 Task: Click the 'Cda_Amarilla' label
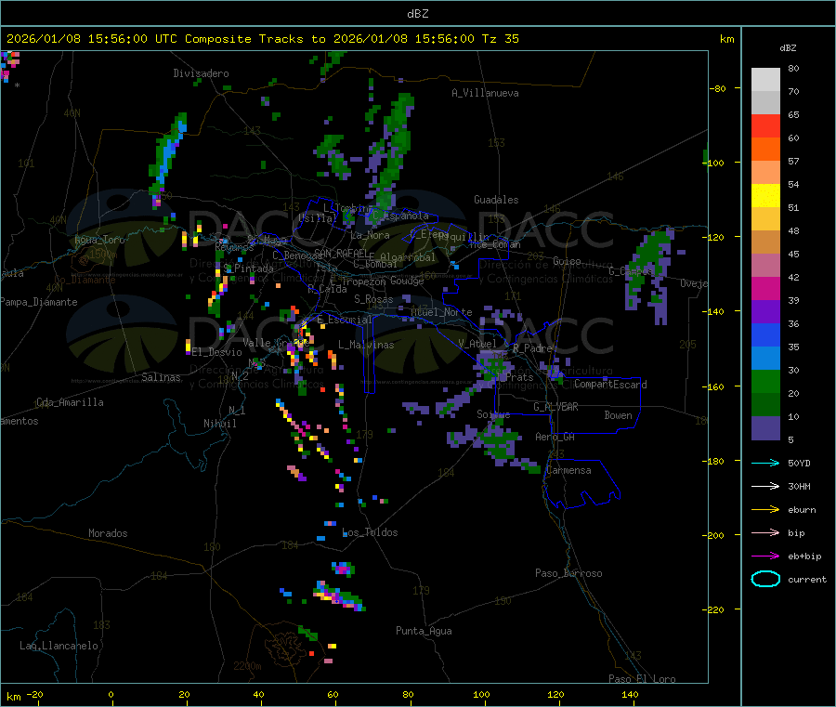[x=70, y=402]
